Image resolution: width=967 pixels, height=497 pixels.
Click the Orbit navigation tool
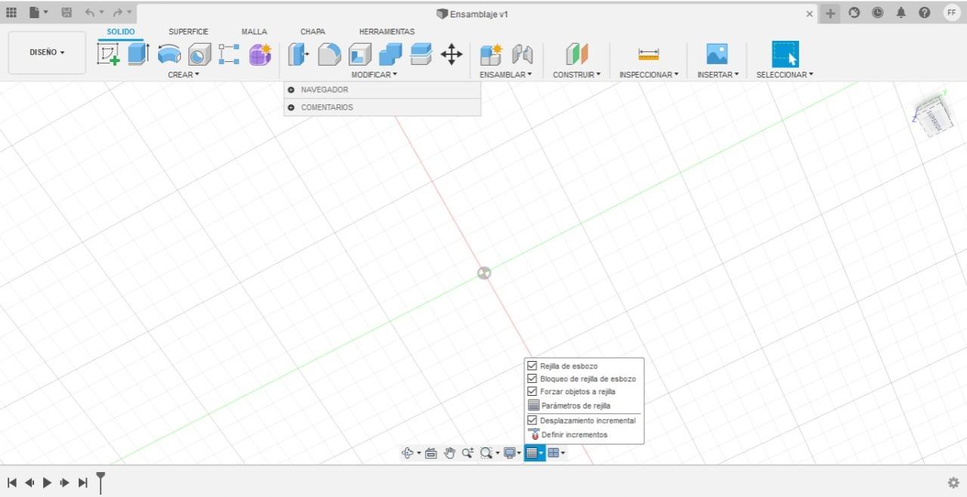coord(408,453)
